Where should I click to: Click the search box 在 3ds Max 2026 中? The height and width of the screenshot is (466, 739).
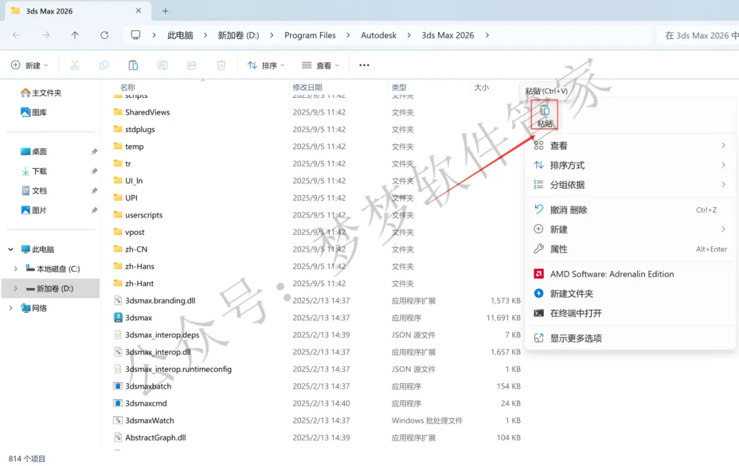point(698,36)
